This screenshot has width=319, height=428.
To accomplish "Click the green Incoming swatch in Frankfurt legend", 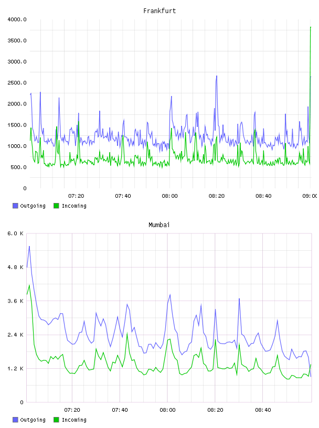I will point(56,206).
